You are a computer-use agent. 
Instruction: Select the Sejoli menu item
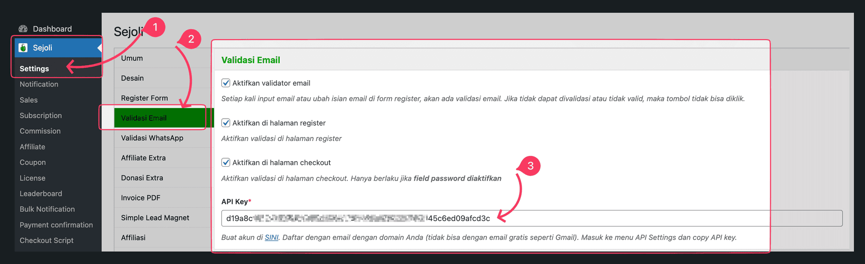click(x=58, y=48)
